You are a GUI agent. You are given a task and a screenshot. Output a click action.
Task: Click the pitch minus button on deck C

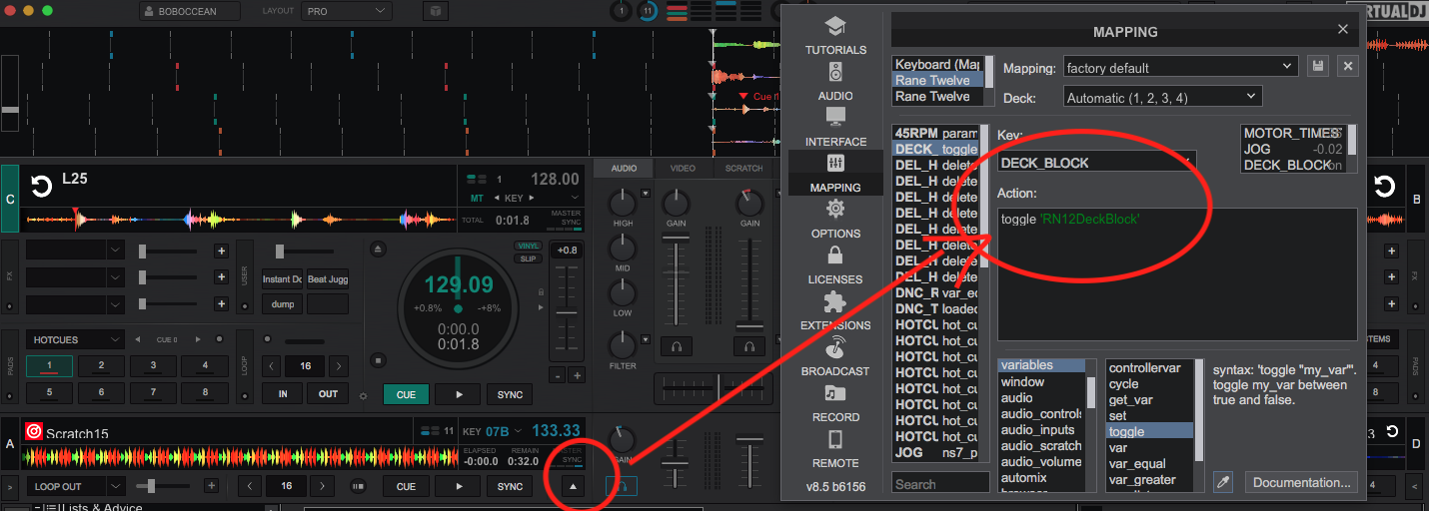point(557,375)
